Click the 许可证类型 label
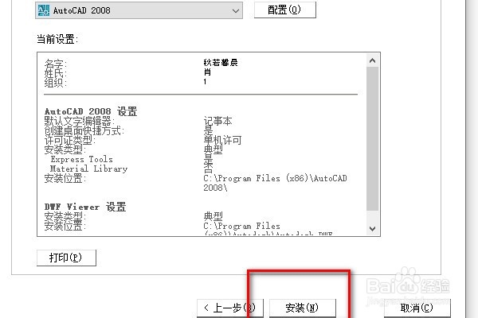This screenshot has width=478, height=318. coord(70,140)
